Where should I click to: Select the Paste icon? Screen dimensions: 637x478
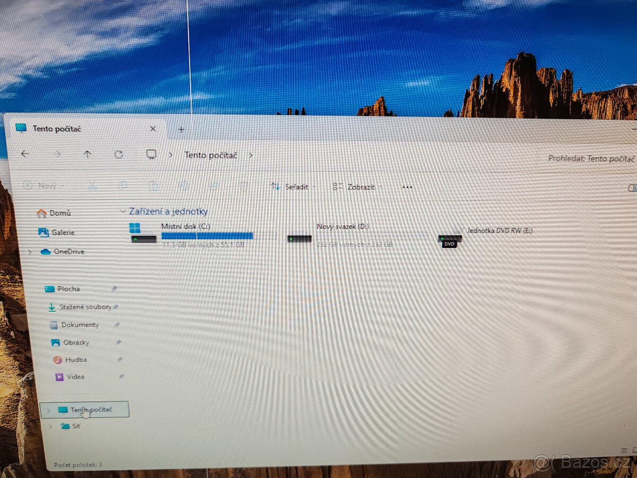click(x=154, y=186)
